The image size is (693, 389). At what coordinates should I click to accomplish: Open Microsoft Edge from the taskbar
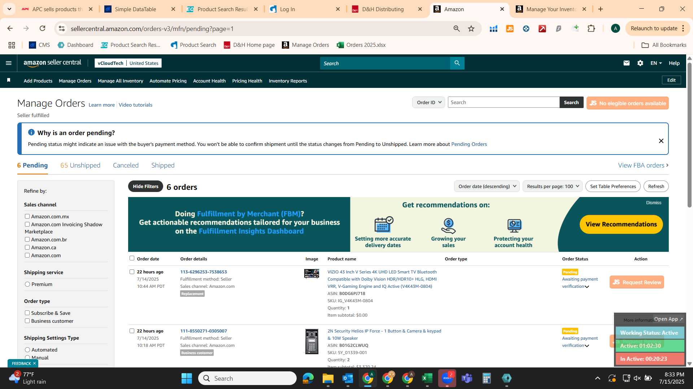click(x=308, y=378)
